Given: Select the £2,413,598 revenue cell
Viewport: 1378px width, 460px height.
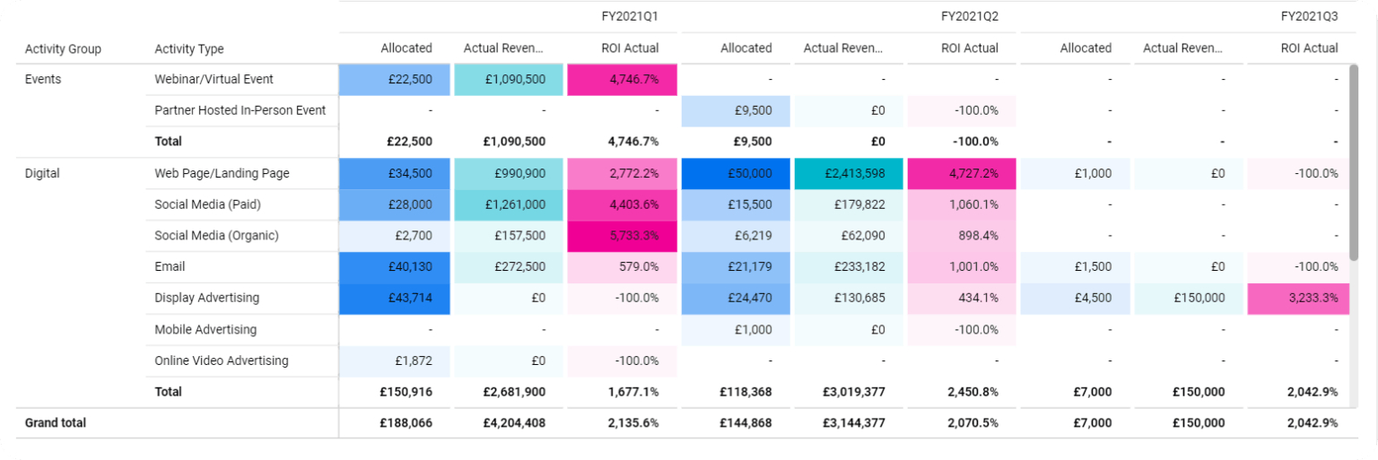Looking at the screenshot, I should point(849,173).
